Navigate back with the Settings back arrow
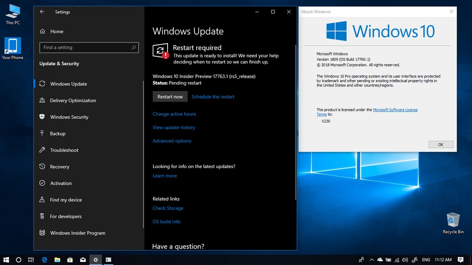This screenshot has width=472, height=265. coord(42,12)
